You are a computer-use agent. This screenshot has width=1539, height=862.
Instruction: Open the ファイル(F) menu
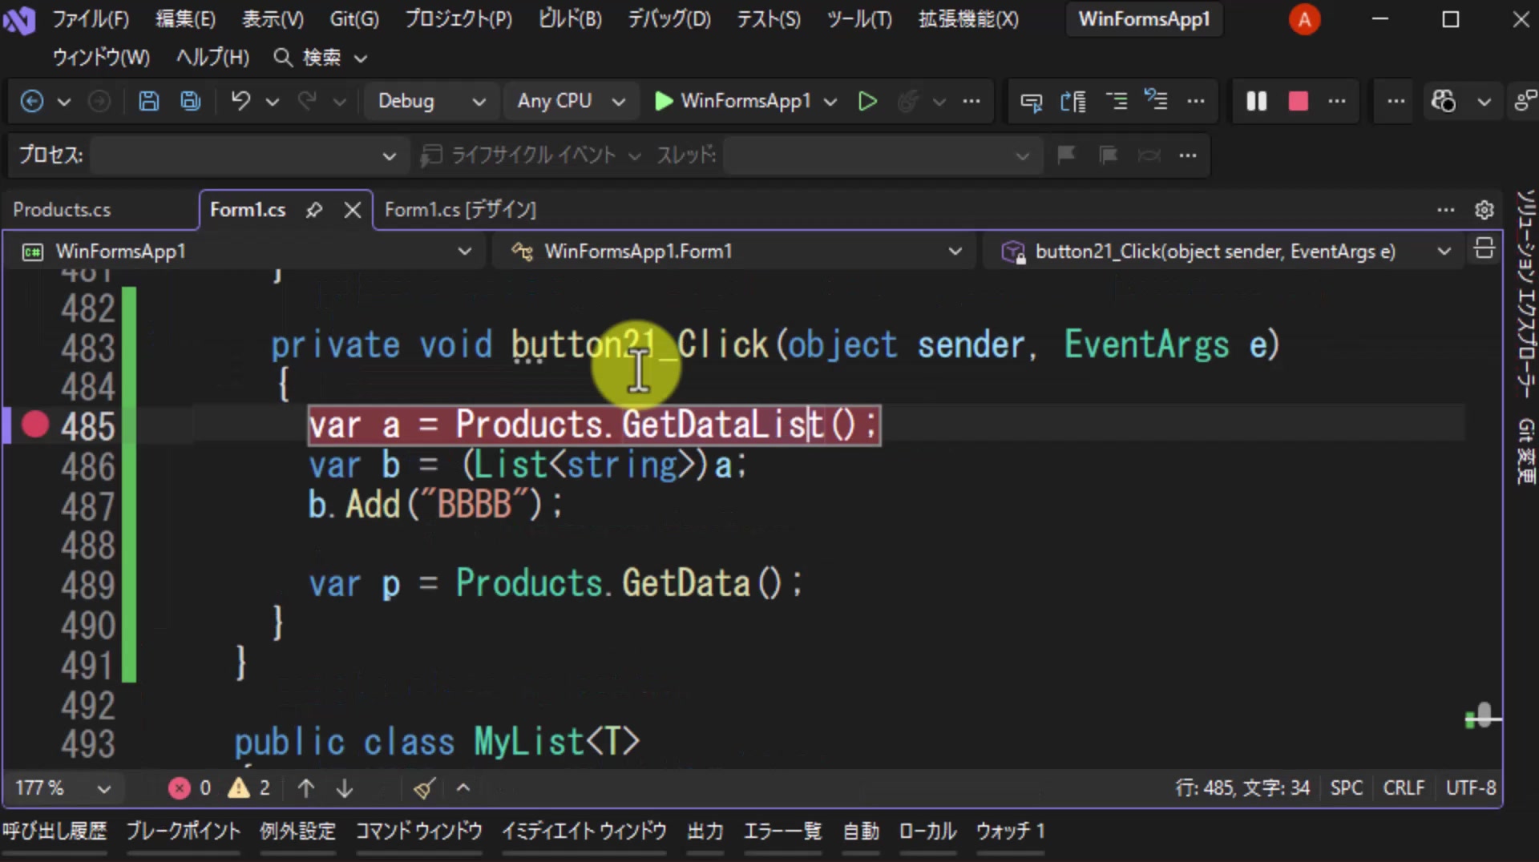coord(90,19)
